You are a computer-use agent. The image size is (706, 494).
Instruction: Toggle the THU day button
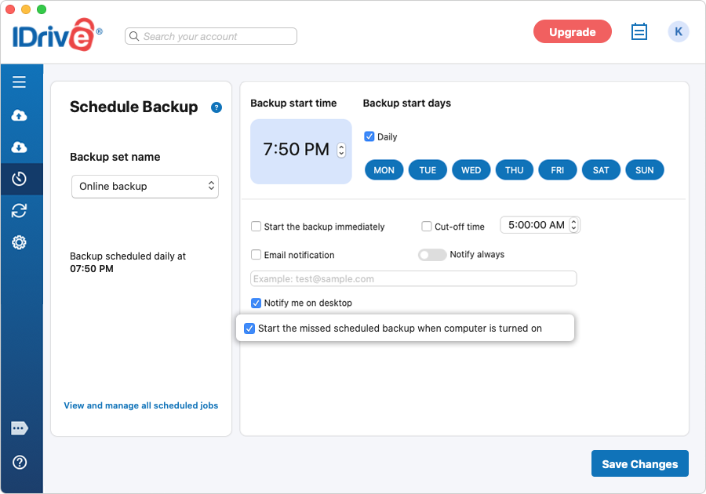coord(514,170)
